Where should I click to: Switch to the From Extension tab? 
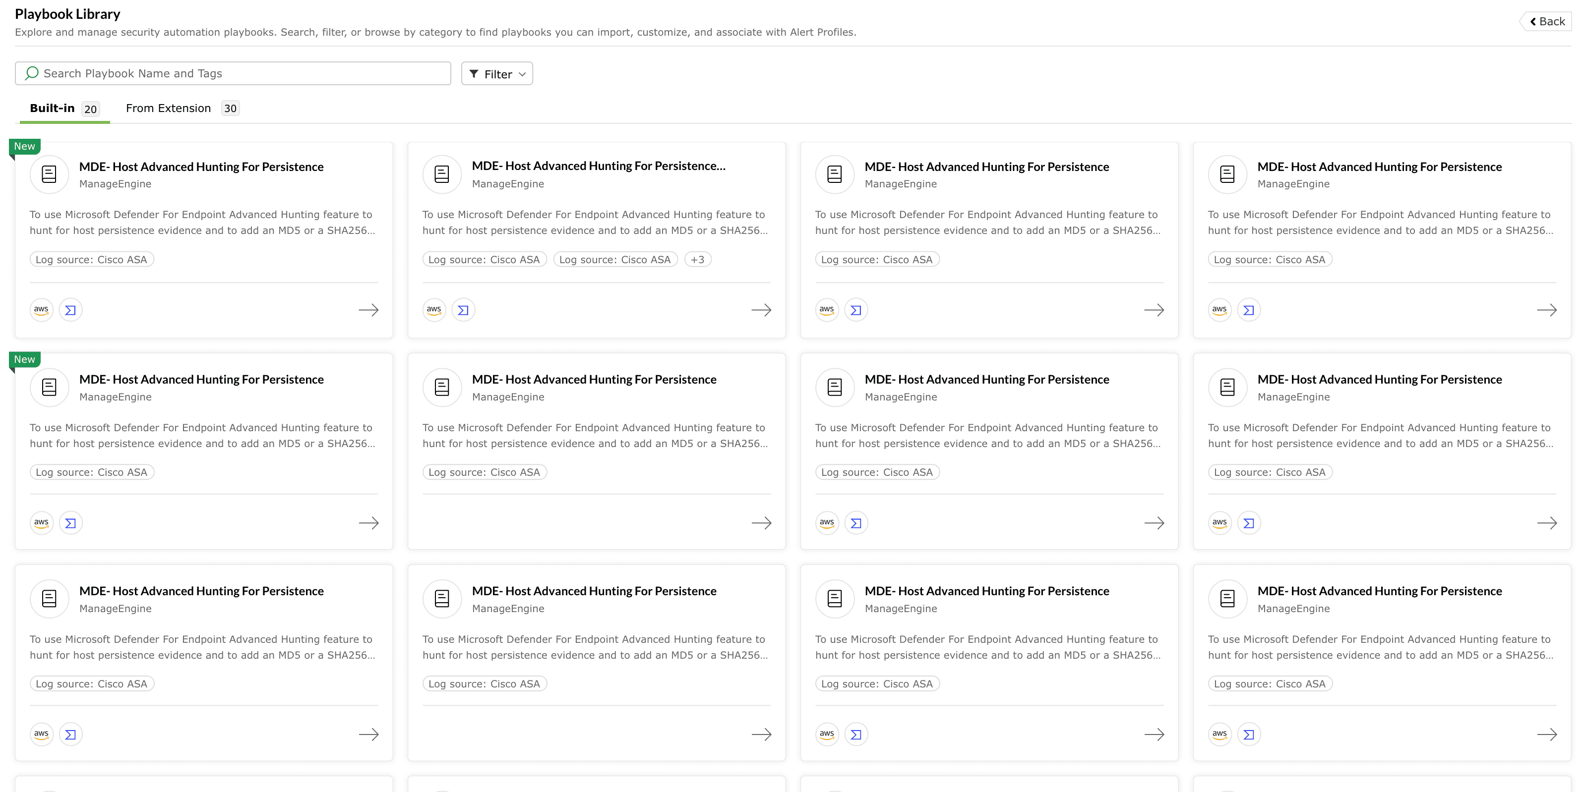[x=183, y=109]
